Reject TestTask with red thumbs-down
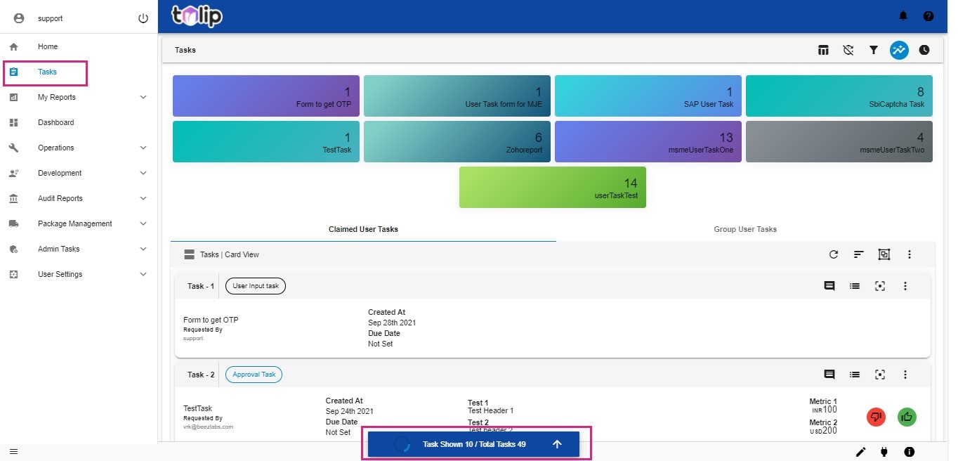This screenshot has width=958, height=461. [876, 417]
